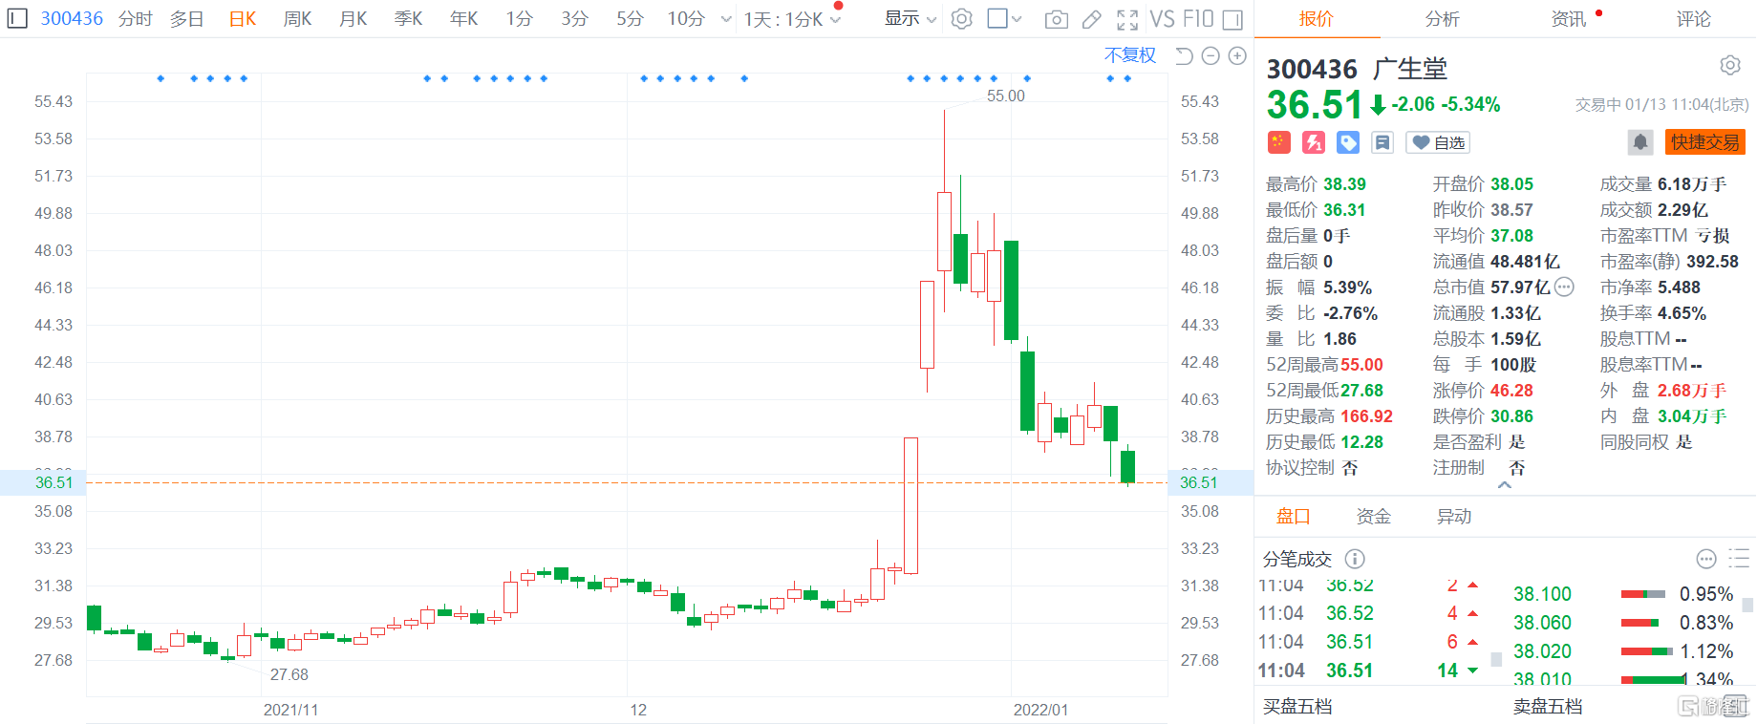Viewport: 1757px width, 724px height.
Task: Open chart settings gear in toolbar
Action: pos(962,19)
